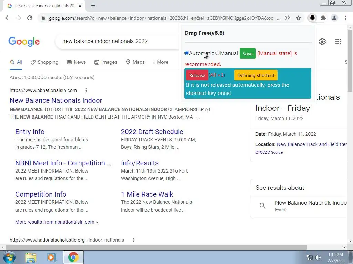The width and height of the screenshot is (353, 264).
Task: Open options for nationalscholastic.org result
Action: pos(133,240)
